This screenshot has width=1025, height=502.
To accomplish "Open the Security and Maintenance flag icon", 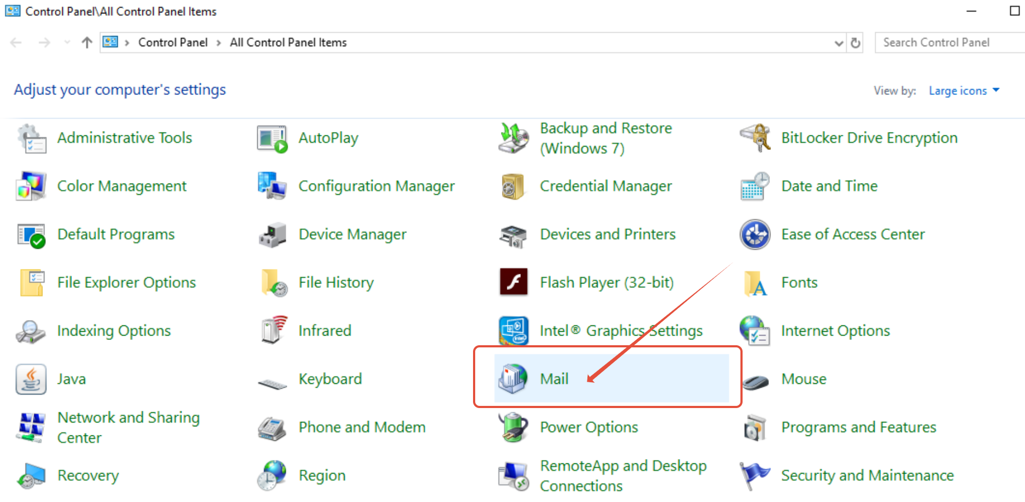I will [755, 476].
